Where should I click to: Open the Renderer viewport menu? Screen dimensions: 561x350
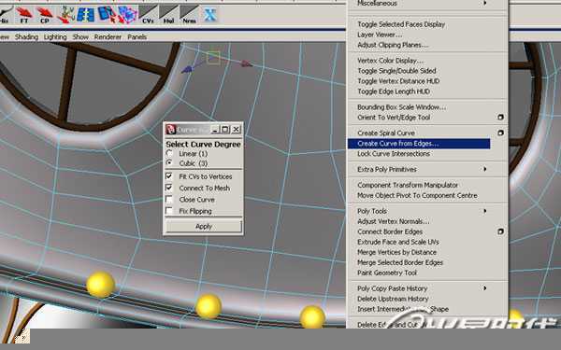(108, 36)
